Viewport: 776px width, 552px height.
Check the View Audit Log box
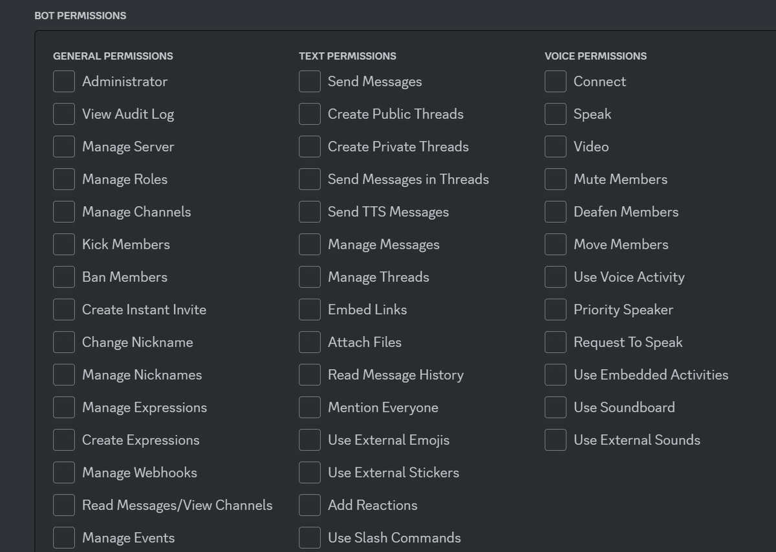[63, 114]
